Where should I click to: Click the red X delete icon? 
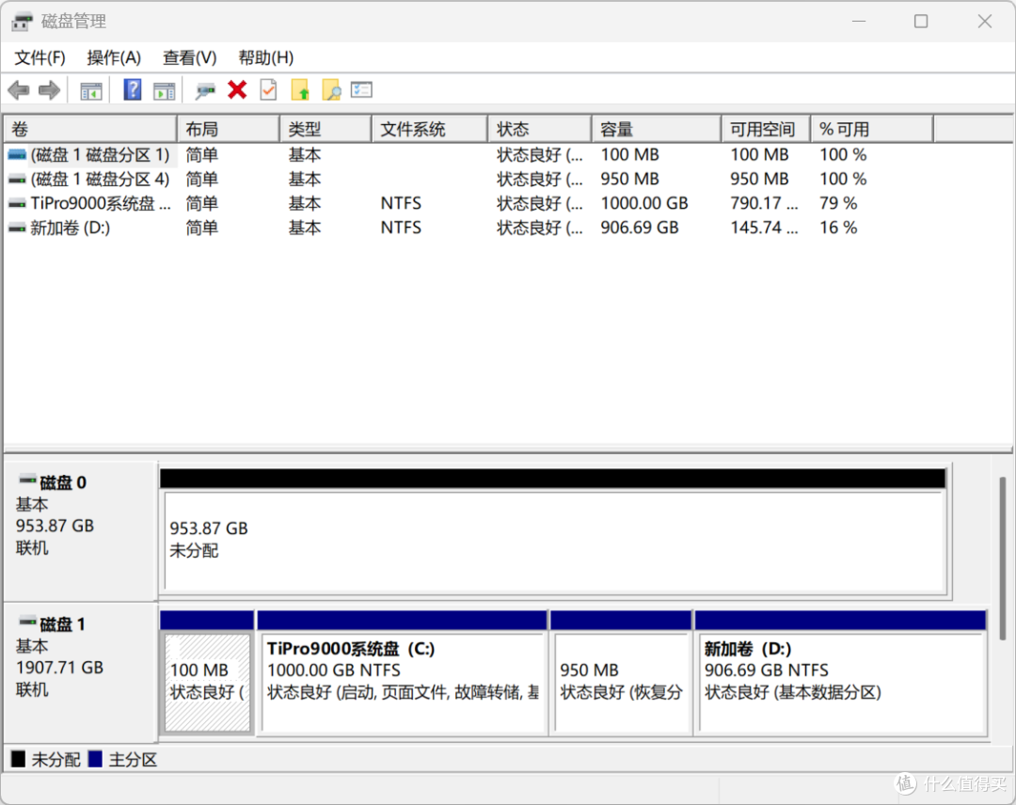[x=237, y=90]
